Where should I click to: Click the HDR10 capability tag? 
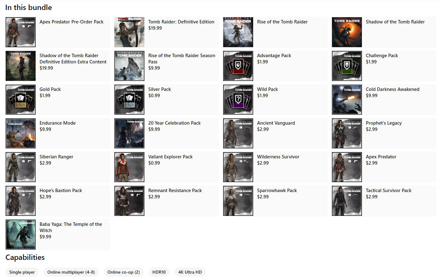point(159,272)
